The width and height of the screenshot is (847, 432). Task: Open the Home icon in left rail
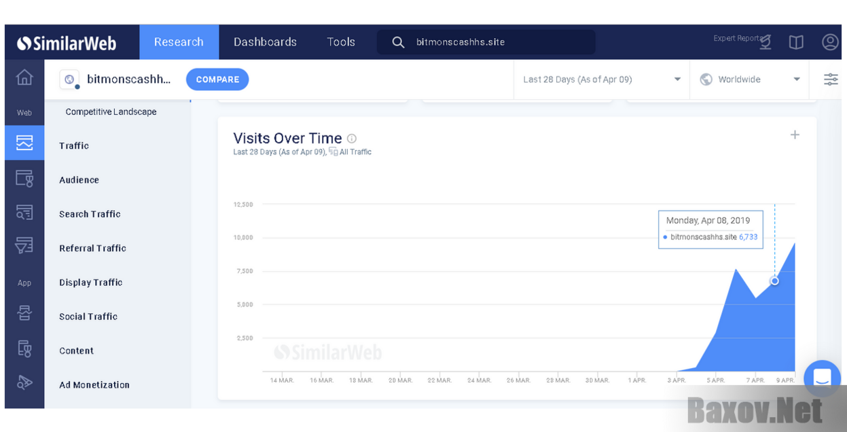[x=24, y=77]
